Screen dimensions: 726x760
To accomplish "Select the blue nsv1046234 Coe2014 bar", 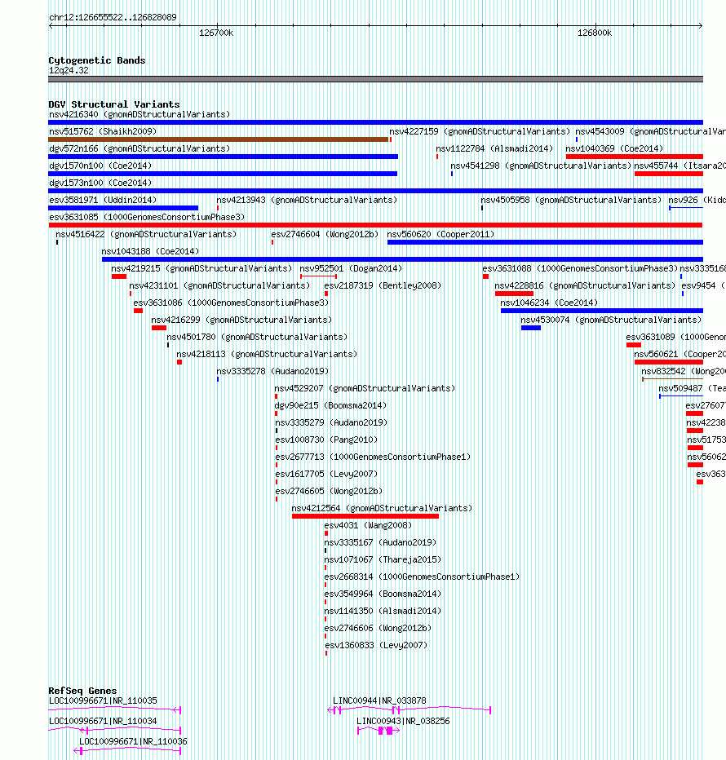I will coord(602,311).
